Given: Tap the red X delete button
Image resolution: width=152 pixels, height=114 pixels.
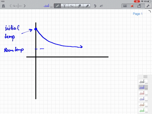Looking at the screenshot, I should (132, 6).
